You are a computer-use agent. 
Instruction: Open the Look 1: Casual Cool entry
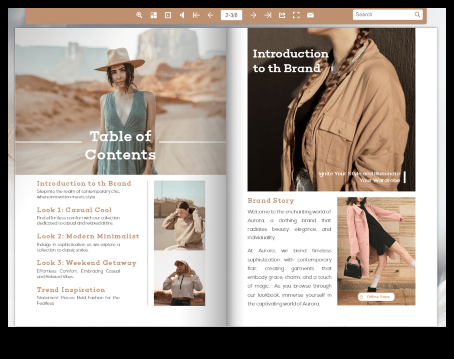tap(74, 210)
